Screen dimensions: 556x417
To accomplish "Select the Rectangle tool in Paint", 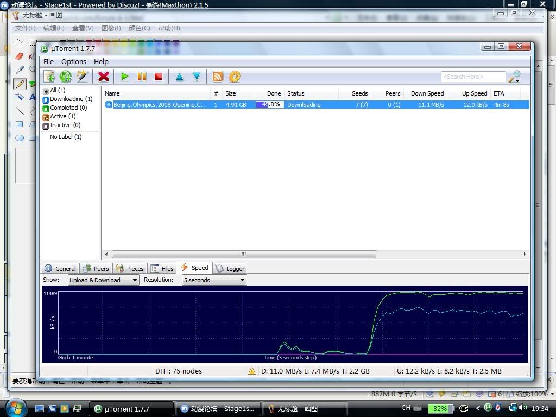I will pos(20,124).
